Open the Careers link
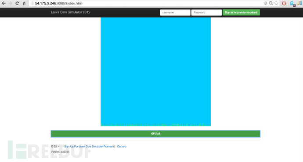Image resolution: width=303 pixels, height=162 pixels. 122,146
